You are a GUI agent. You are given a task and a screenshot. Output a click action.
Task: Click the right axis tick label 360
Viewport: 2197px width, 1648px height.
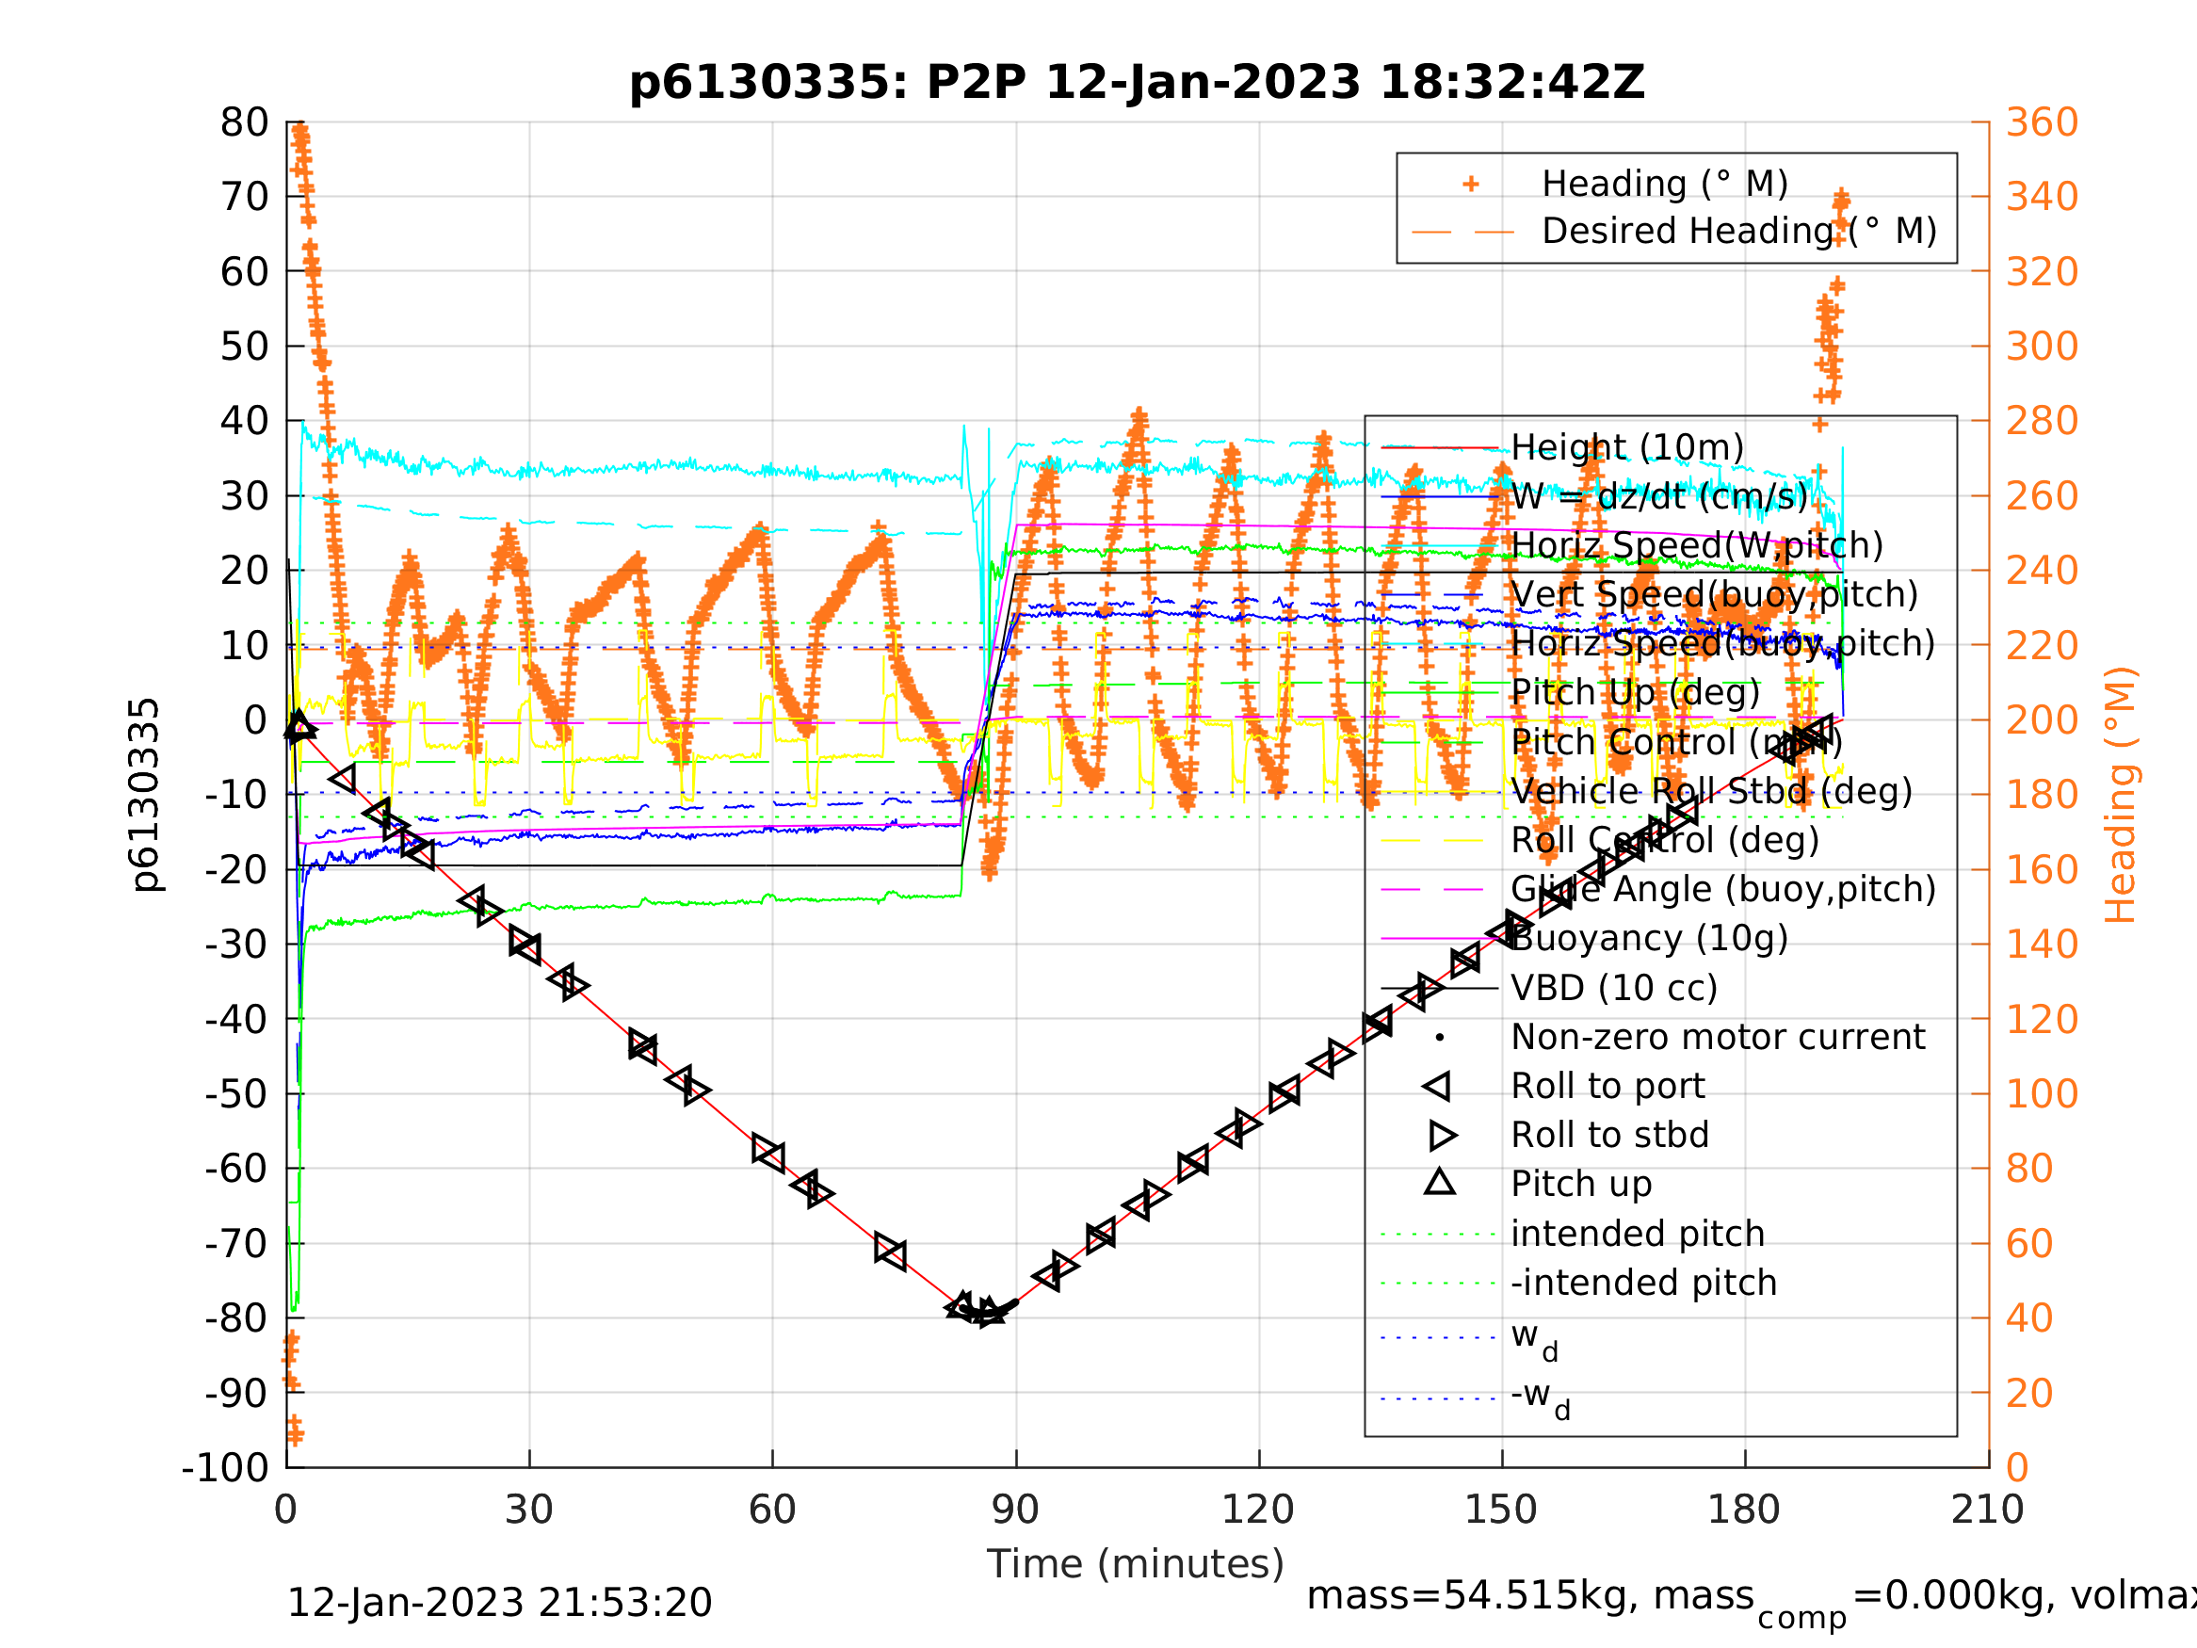pyautogui.click(x=2042, y=122)
